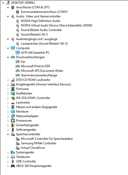Screen dimensions: 128x175
Task: Click the USB-Controller plug icon
Action: [13, 161]
